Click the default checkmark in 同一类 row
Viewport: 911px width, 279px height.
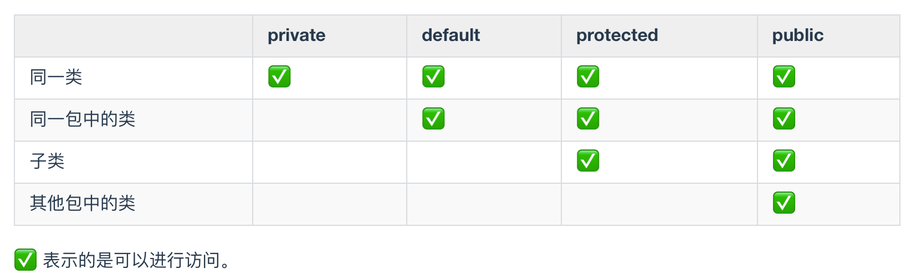[433, 77]
